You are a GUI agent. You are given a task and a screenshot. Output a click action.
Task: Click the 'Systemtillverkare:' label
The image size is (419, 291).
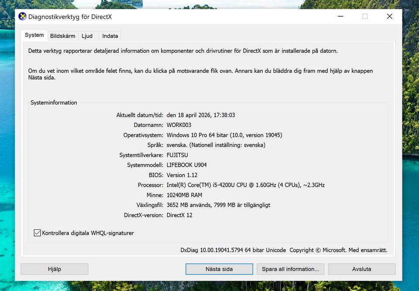[141, 155]
